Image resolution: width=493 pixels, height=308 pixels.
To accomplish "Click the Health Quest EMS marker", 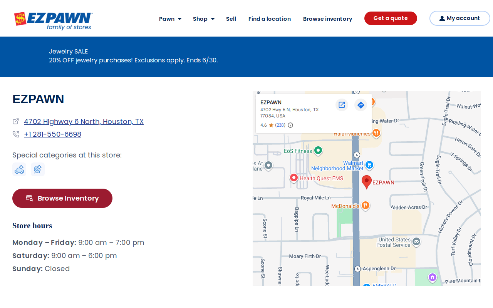I will (294, 178).
